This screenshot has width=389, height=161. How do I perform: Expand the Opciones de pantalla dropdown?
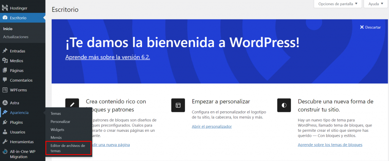pyautogui.click(x=337, y=4)
